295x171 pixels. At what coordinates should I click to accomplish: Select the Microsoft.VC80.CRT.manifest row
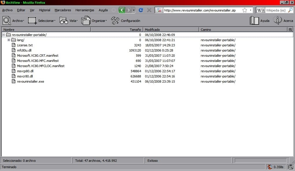pyautogui.click(x=147, y=56)
